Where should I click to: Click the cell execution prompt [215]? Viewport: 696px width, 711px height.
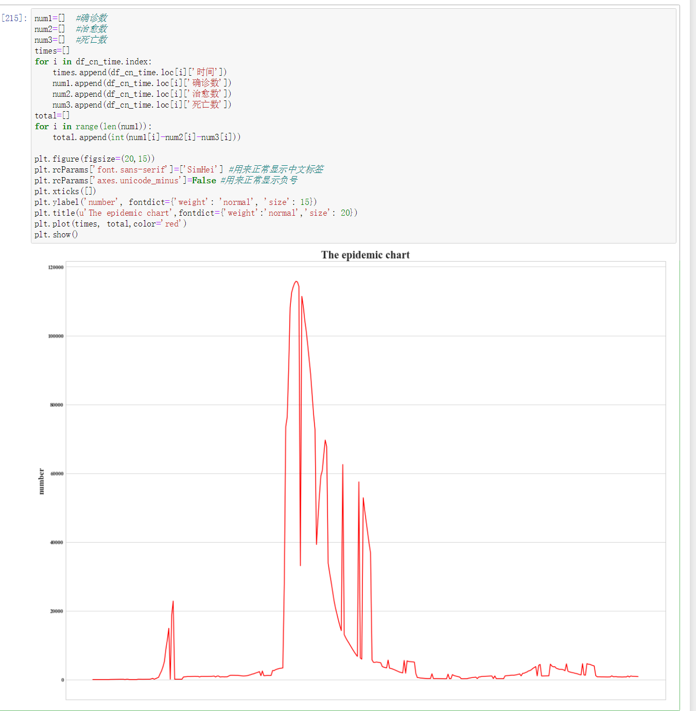(14, 19)
